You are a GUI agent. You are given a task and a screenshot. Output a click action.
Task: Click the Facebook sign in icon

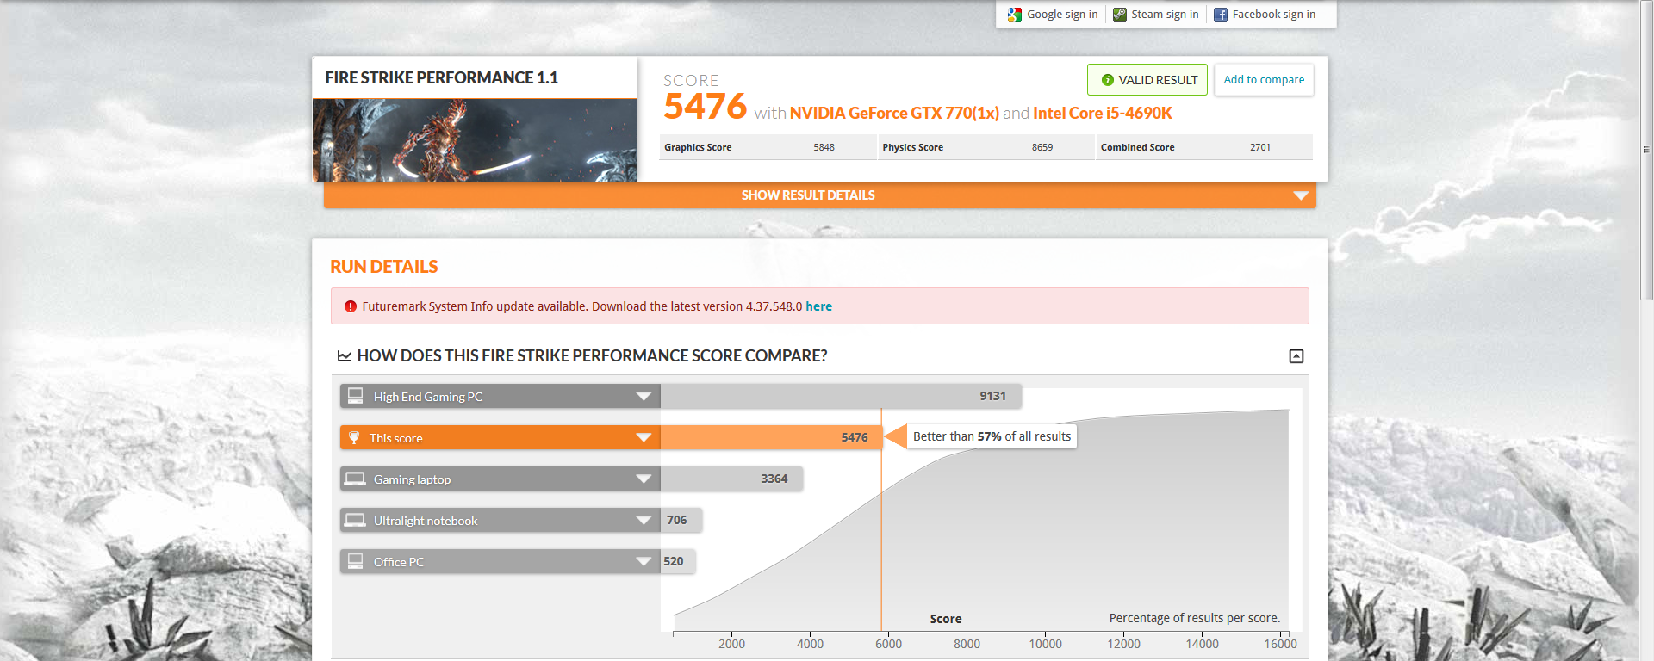point(1221,15)
